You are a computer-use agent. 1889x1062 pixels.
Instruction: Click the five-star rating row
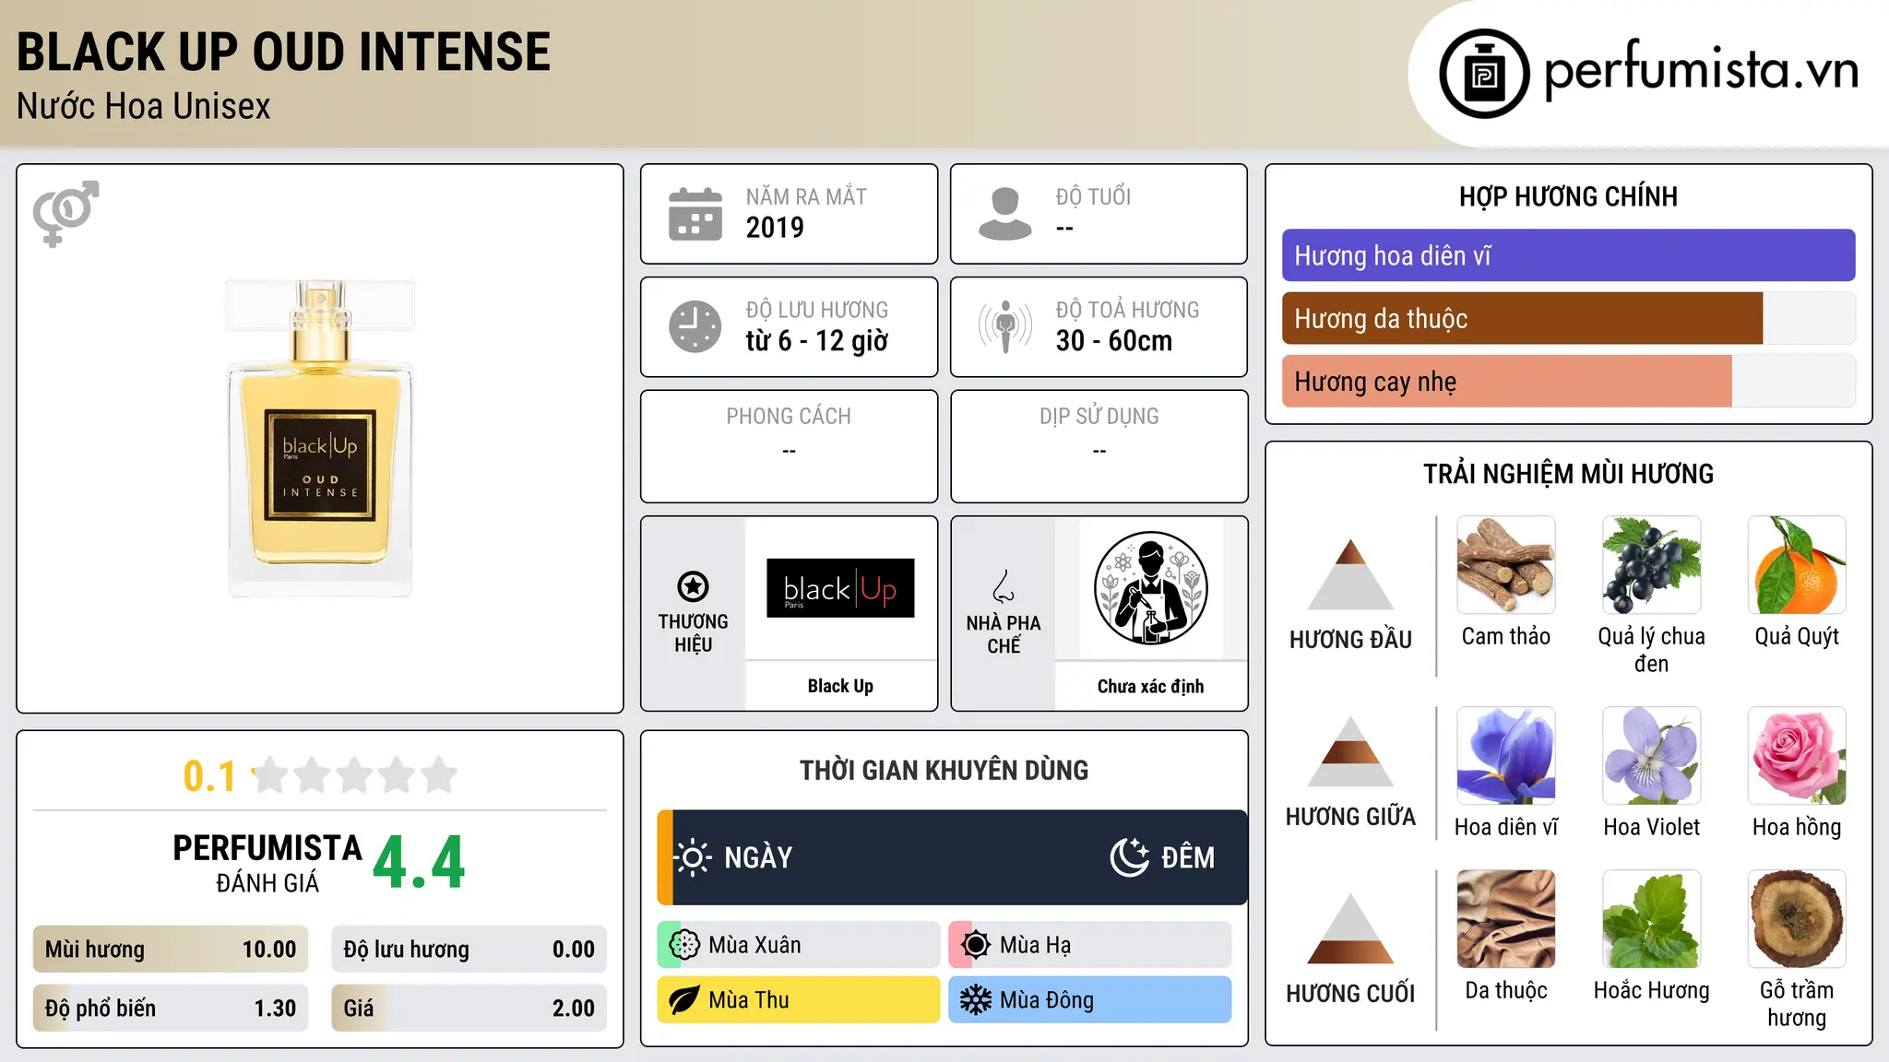click(x=355, y=775)
